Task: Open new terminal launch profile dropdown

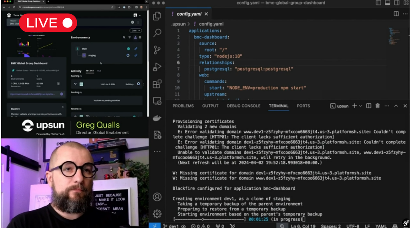Action: [x=360, y=106]
